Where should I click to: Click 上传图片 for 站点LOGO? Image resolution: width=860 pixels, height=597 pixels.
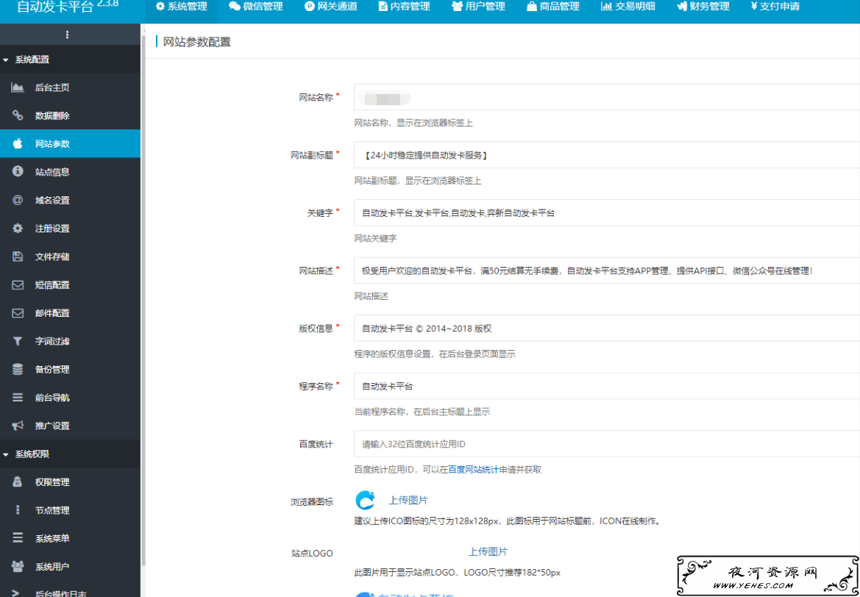pyautogui.click(x=488, y=551)
